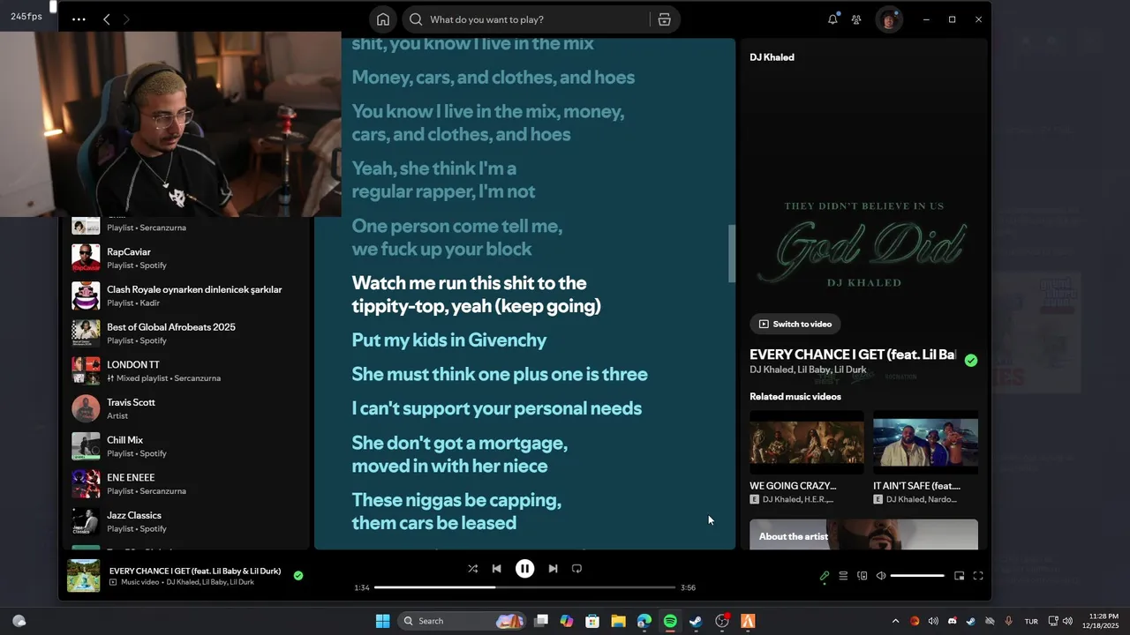1130x635 pixels.
Task: Skip to next track
Action: click(x=553, y=569)
